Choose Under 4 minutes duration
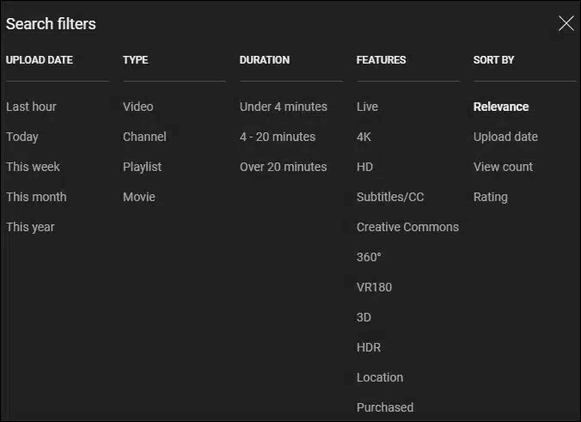 point(283,107)
